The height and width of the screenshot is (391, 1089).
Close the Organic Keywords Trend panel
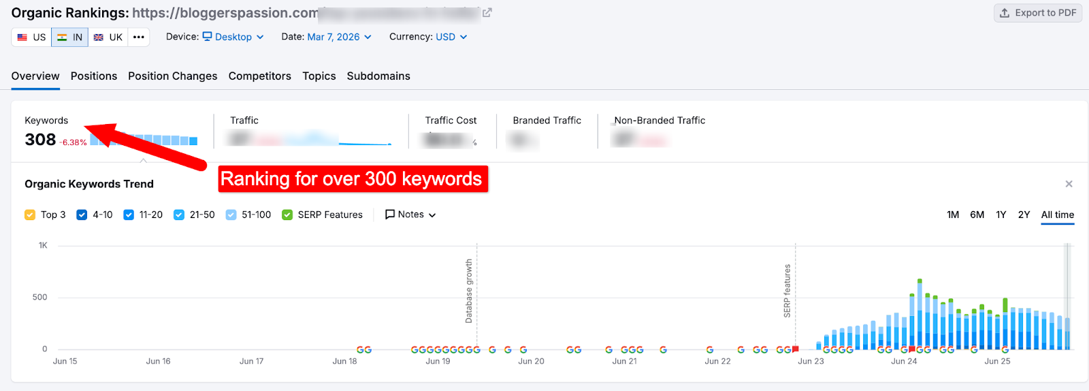click(x=1069, y=184)
